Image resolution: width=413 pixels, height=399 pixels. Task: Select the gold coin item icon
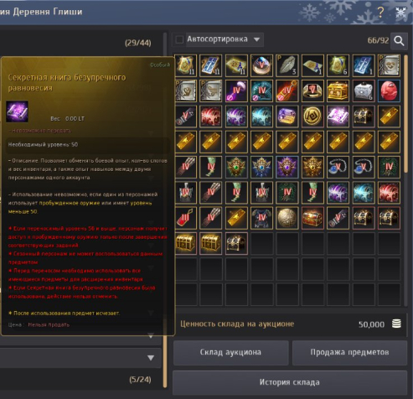pyautogui.click(x=312, y=116)
